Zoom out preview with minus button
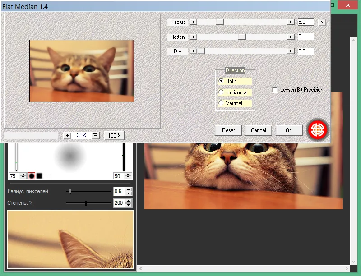Screen dimensions: 361x276 [x=96, y=136]
